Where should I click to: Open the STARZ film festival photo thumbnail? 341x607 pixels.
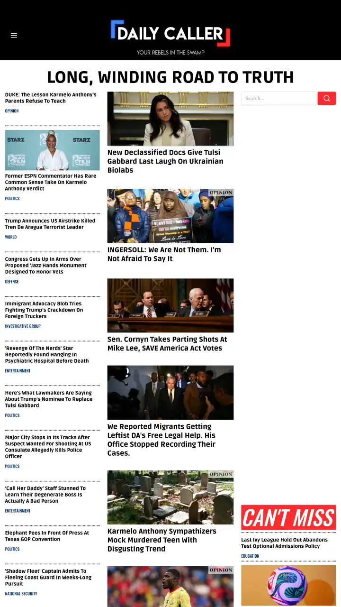[x=53, y=150]
